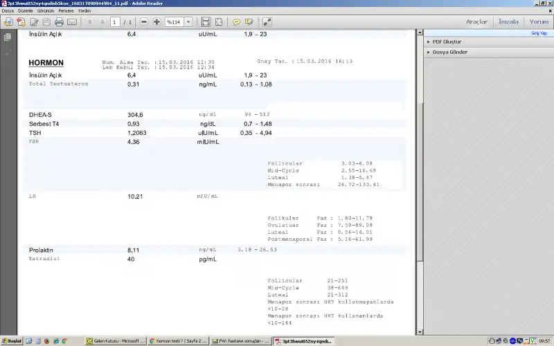Click the TSH value 1,2063
Image resolution: width=554 pixels, height=346 pixels.
coord(136,133)
